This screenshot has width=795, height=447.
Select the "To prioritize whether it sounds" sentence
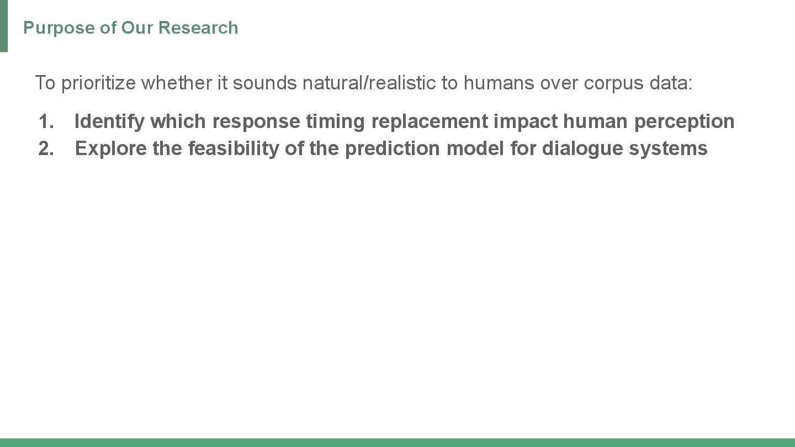(x=363, y=83)
